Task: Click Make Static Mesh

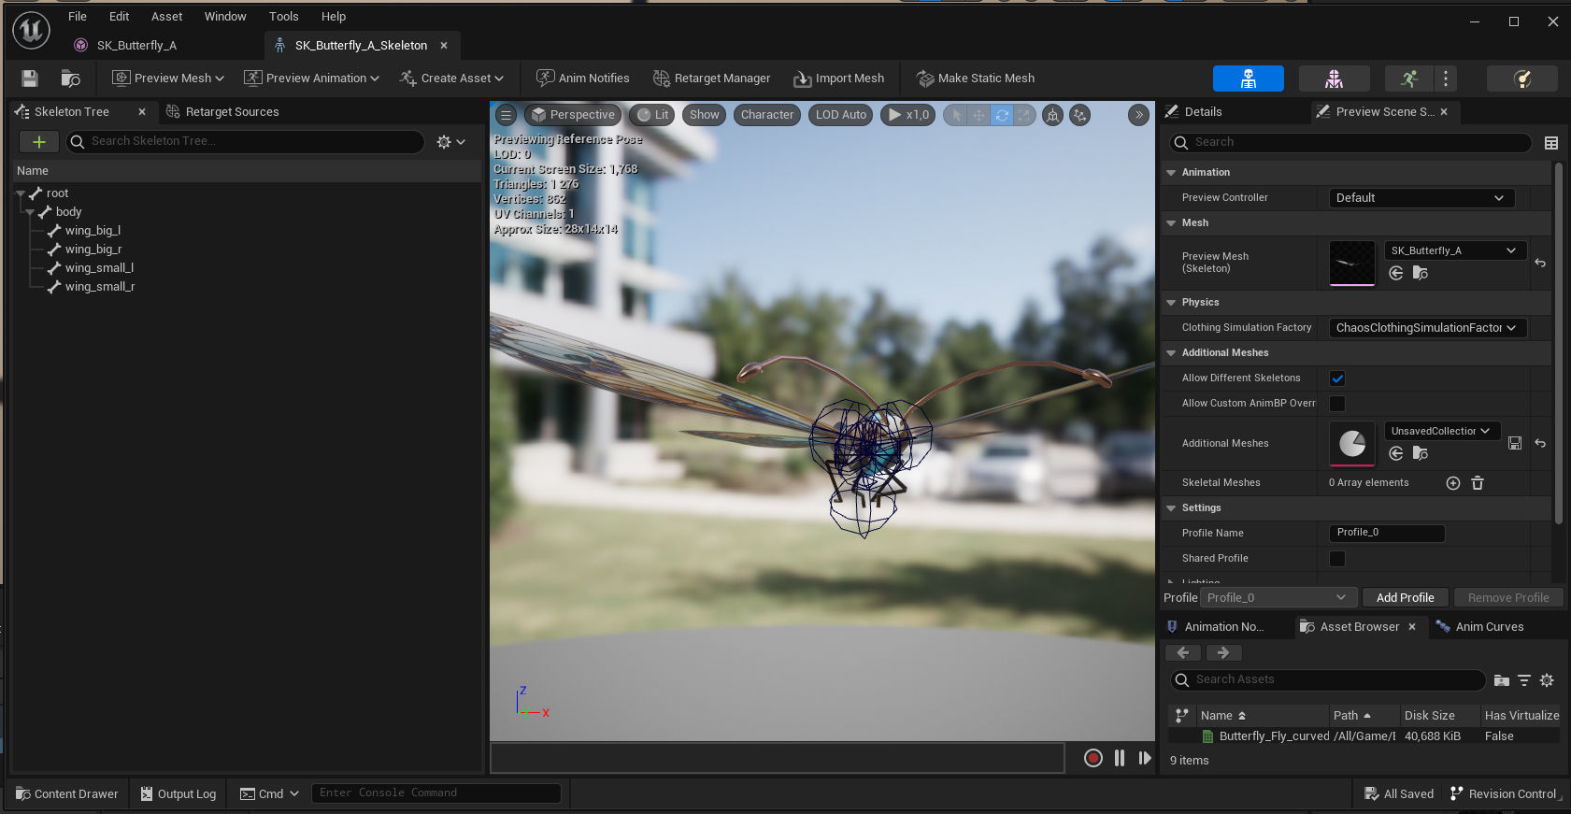Action: (x=976, y=79)
